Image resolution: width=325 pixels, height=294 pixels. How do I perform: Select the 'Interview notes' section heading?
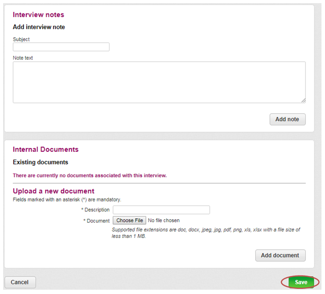click(38, 15)
